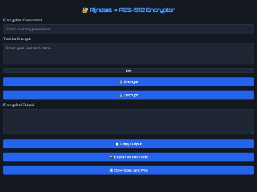Click the Text to Encrypt label

[x=17, y=39]
